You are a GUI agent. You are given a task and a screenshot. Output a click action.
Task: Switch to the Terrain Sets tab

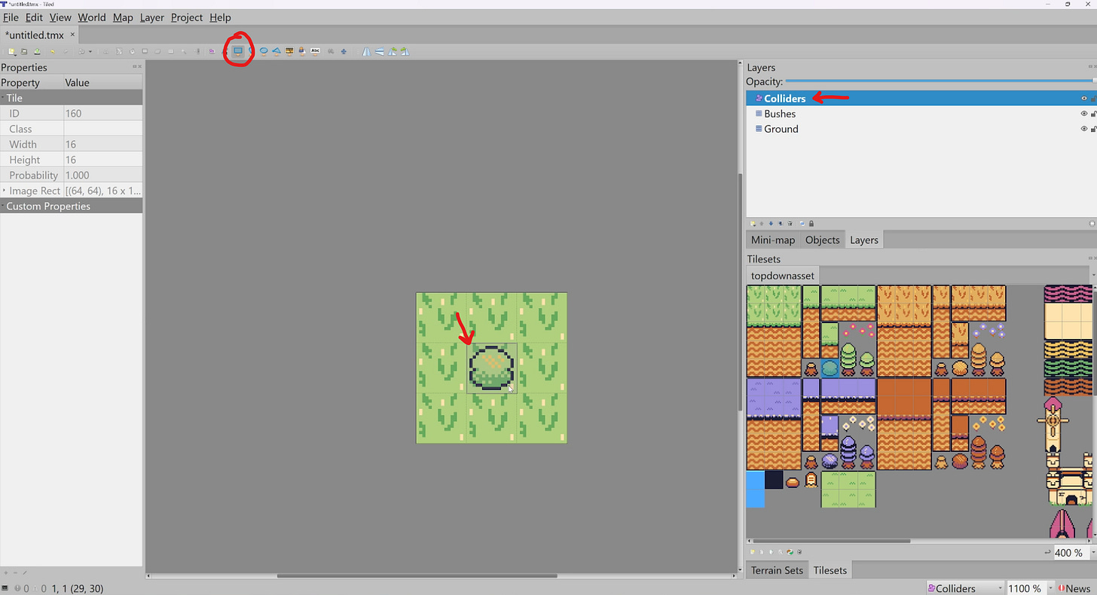[777, 570]
